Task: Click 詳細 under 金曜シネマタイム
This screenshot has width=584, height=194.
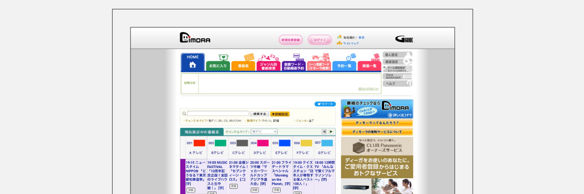Action: coord(234,186)
